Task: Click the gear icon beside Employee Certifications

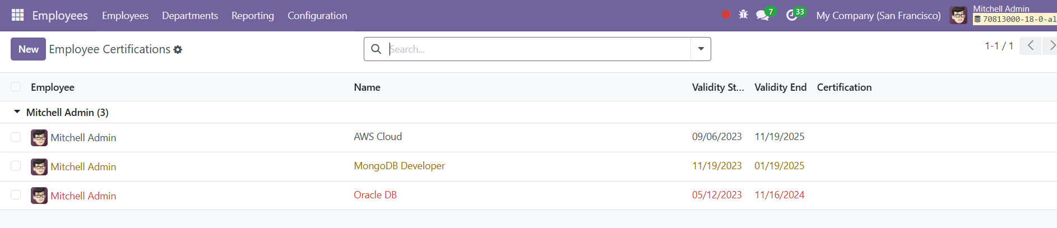Action: click(x=178, y=50)
